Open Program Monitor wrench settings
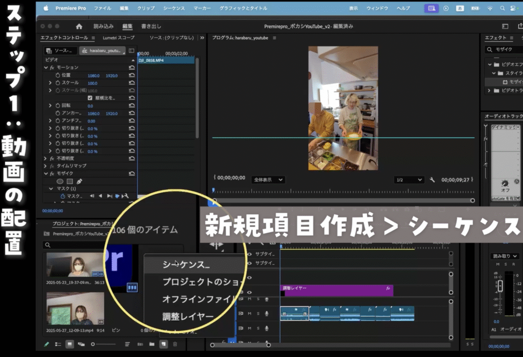The width and height of the screenshot is (523, 357). coord(432,180)
